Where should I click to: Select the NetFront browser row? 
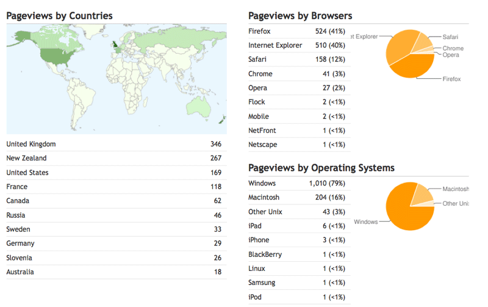pyautogui.click(x=300, y=131)
